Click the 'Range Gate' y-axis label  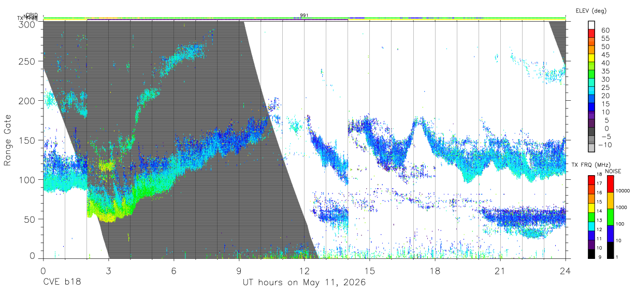pos(8,140)
